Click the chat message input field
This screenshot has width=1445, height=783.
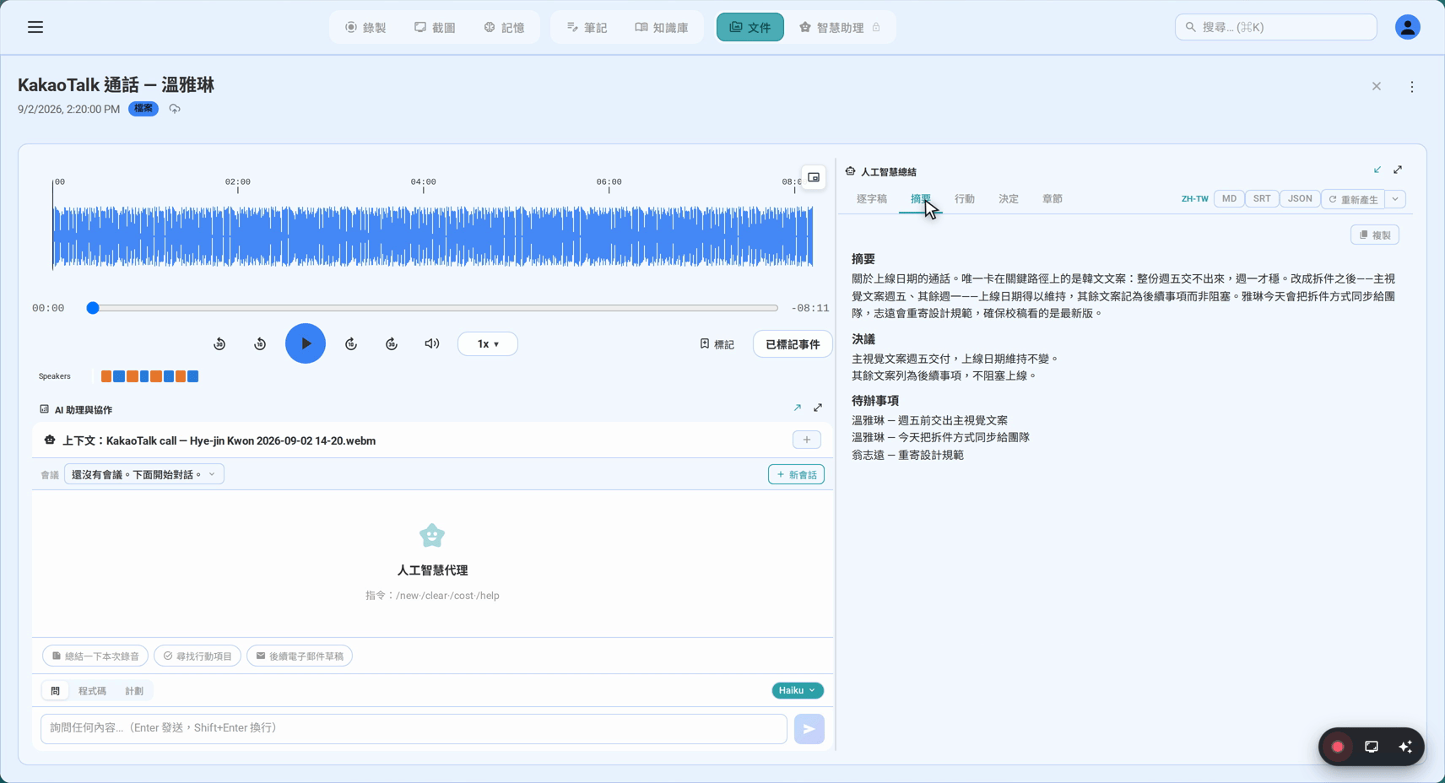point(414,728)
